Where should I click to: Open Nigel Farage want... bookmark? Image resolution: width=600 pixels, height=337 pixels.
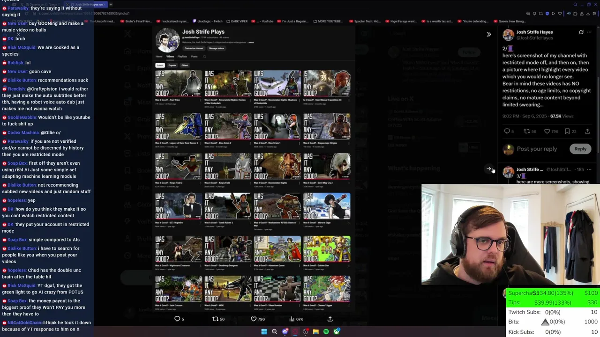(401, 21)
